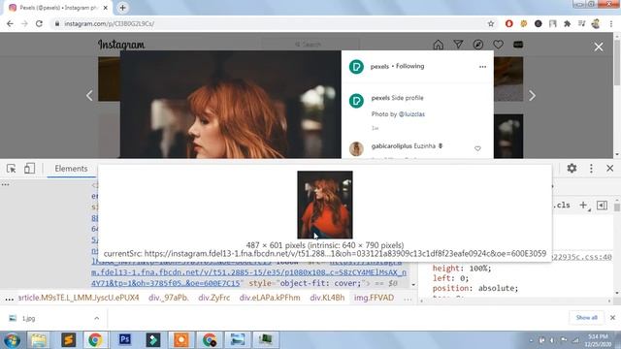Open DevTools customize three-dot menu
This screenshot has width=621, height=349.
[x=591, y=168]
